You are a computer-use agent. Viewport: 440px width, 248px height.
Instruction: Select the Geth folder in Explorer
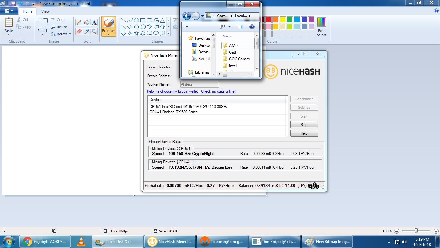pos(230,52)
